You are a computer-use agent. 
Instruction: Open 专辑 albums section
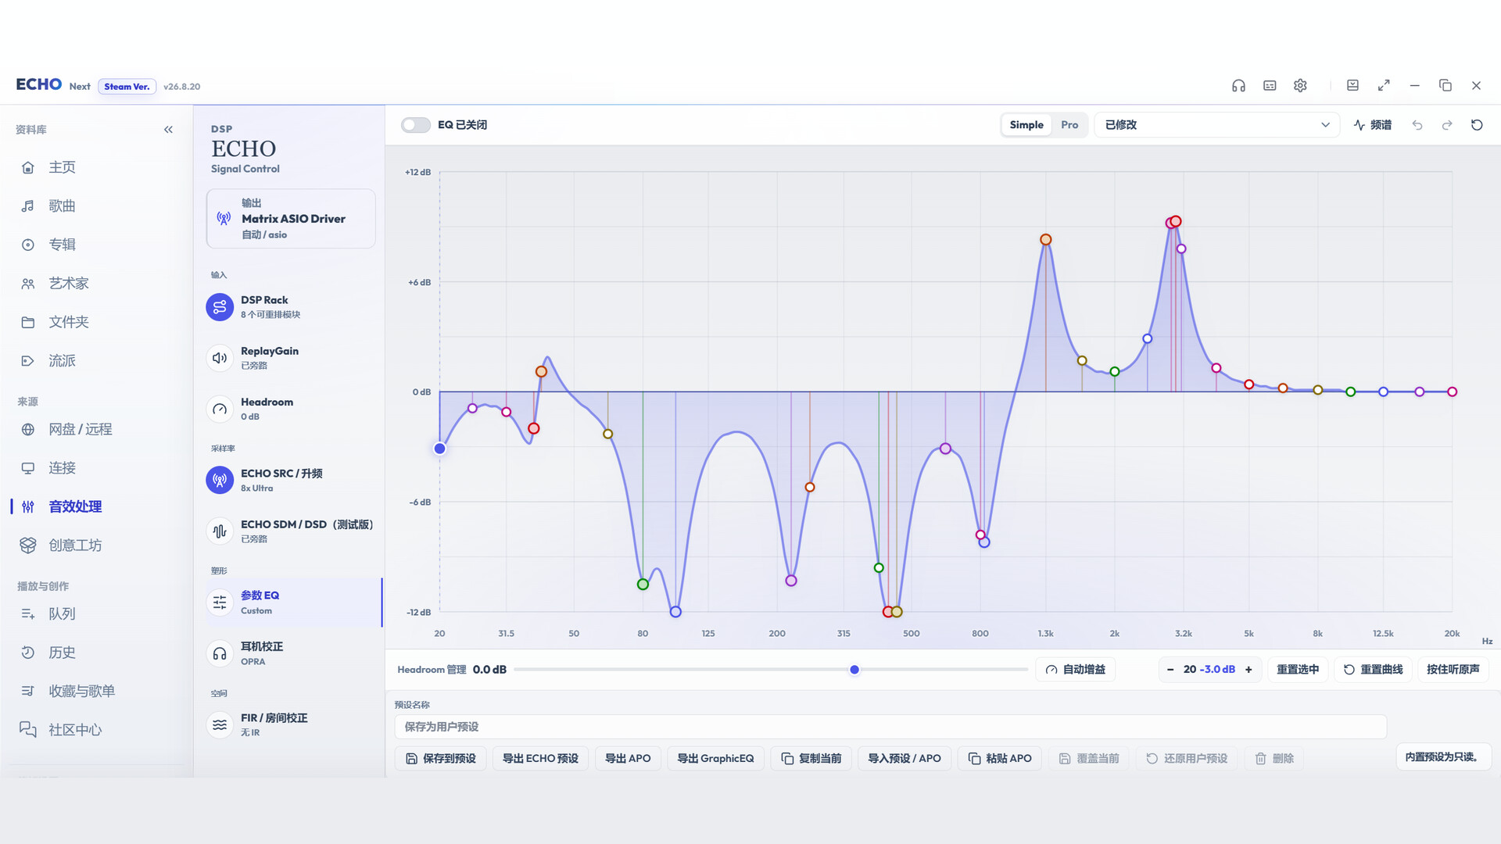(97, 245)
